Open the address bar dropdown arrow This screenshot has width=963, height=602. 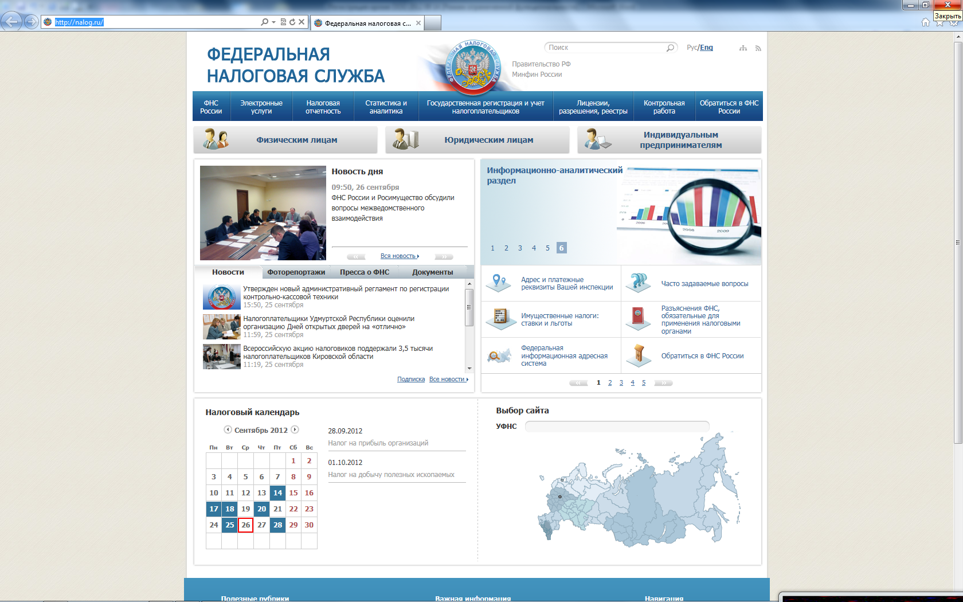click(274, 22)
